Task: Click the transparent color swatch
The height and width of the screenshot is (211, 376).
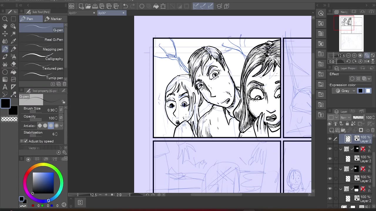Action: [x=9, y=119]
